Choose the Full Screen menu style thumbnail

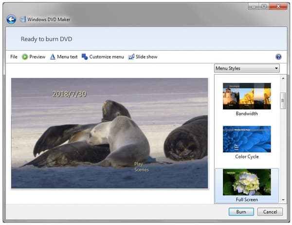click(x=247, y=182)
